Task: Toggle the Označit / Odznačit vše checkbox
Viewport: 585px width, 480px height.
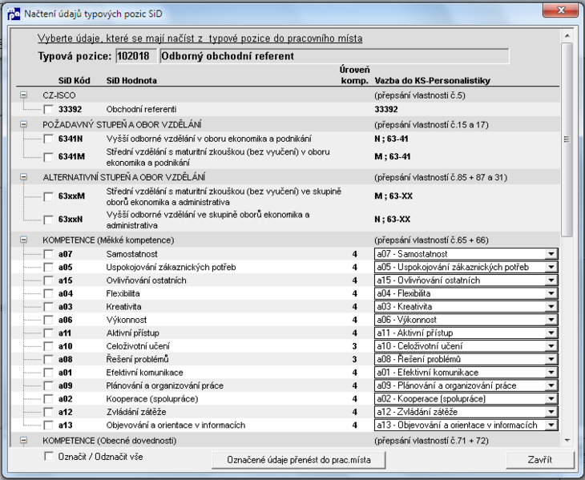Action: 49,457
